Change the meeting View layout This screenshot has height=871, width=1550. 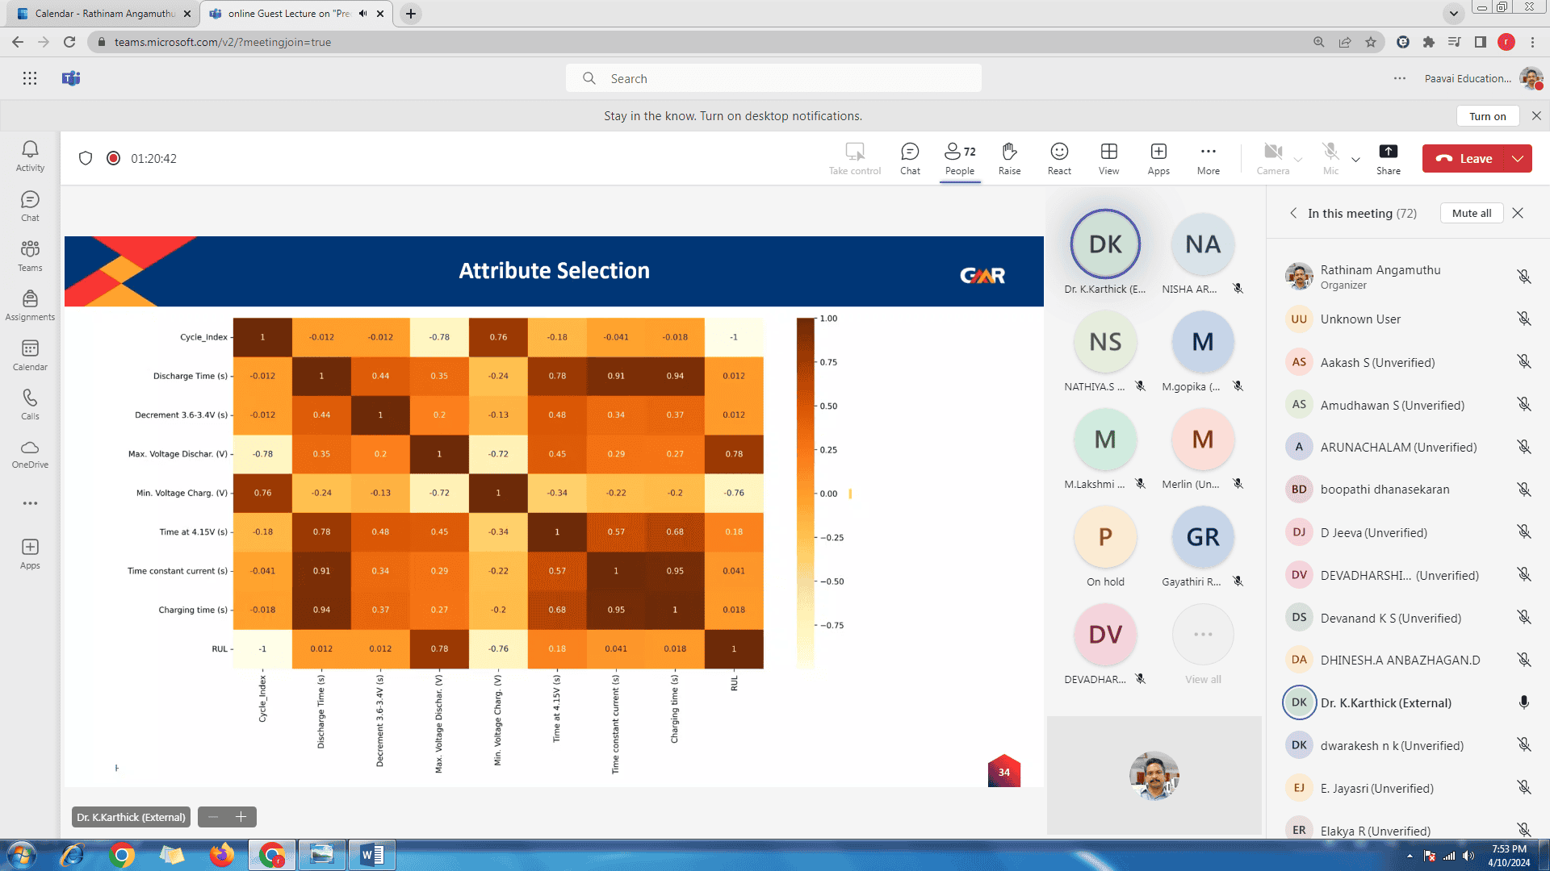coord(1108,158)
